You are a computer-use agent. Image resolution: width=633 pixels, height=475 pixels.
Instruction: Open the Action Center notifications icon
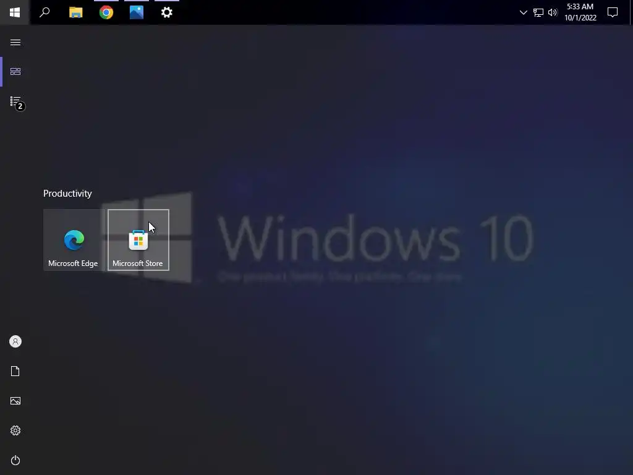click(613, 12)
